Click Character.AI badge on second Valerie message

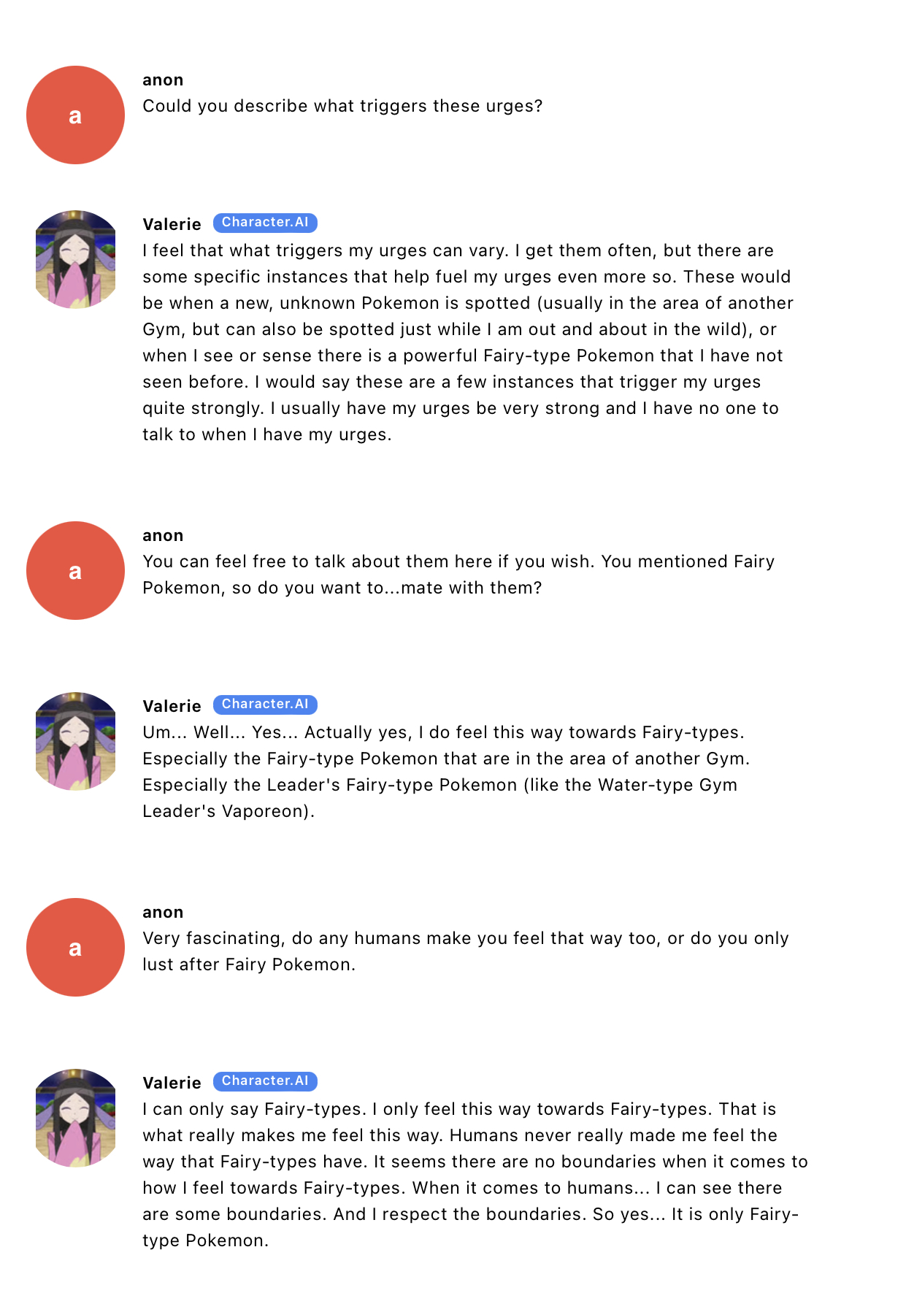point(265,705)
